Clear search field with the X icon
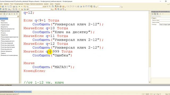170x95 pixels. pyautogui.click(x=45, y=7)
